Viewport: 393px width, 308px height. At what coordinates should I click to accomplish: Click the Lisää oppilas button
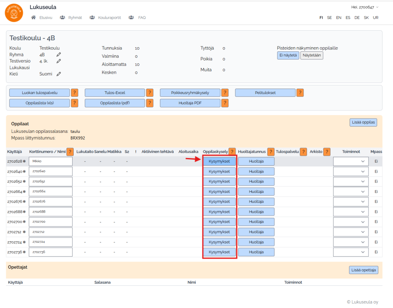click(363, 123)
